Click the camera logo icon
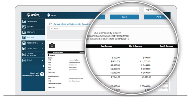 tap(52, 45)
